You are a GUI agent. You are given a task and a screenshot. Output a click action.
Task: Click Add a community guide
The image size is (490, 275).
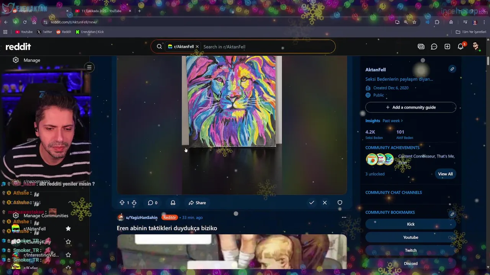tap(411, 107)
